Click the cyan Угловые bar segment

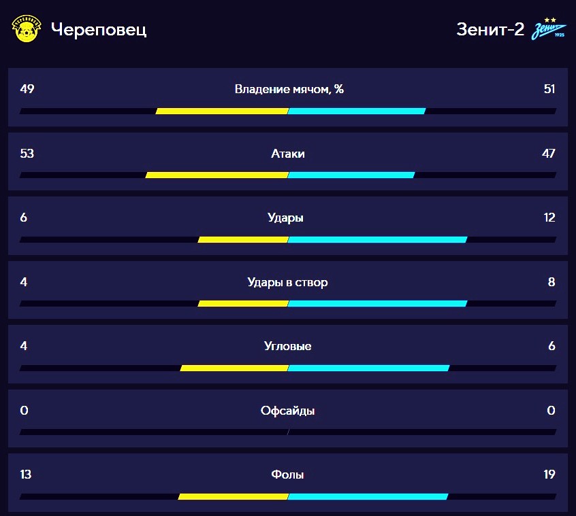(368, 368)
